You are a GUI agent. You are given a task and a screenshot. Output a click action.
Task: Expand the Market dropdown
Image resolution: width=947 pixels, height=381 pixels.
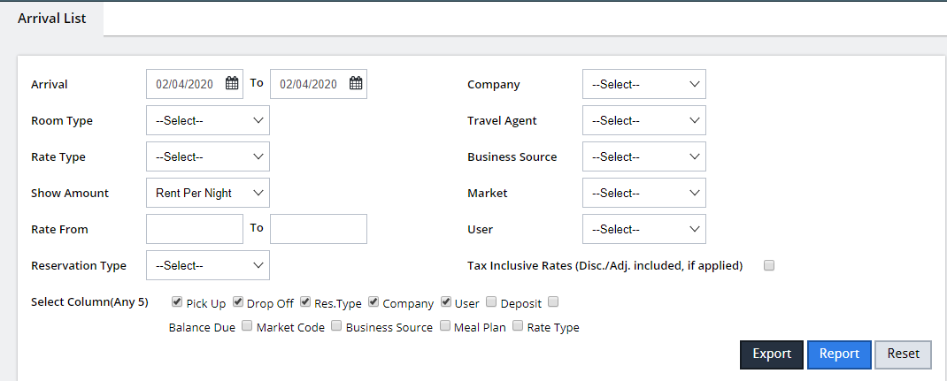point(643,193)
